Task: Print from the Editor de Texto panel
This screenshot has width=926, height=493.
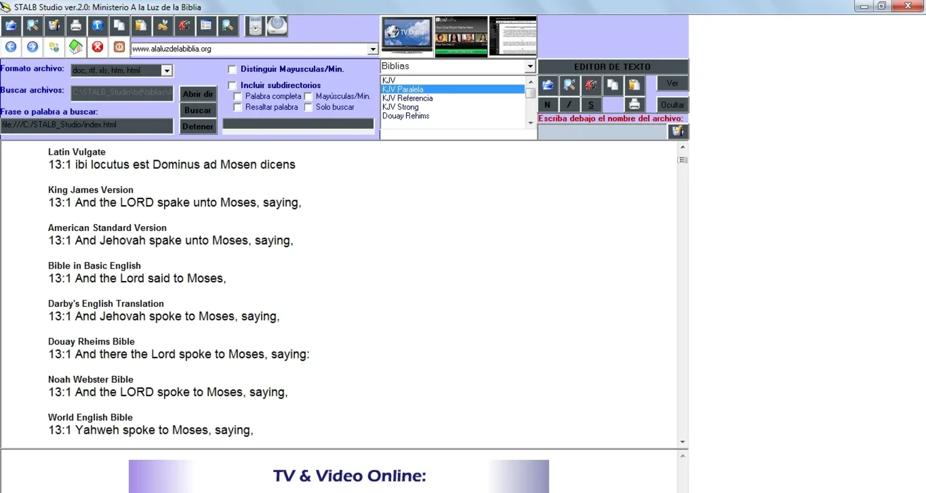Action: pyautogui.click(x=634, y=105)
